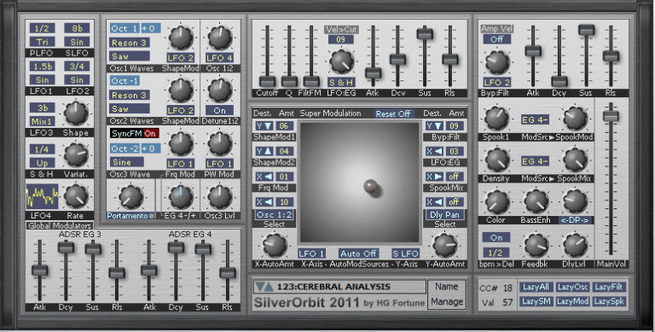The height and width of the screenshot is (332, 655).
Task: Open right Select destination showing Dly Pan
Action: (444, 214)
